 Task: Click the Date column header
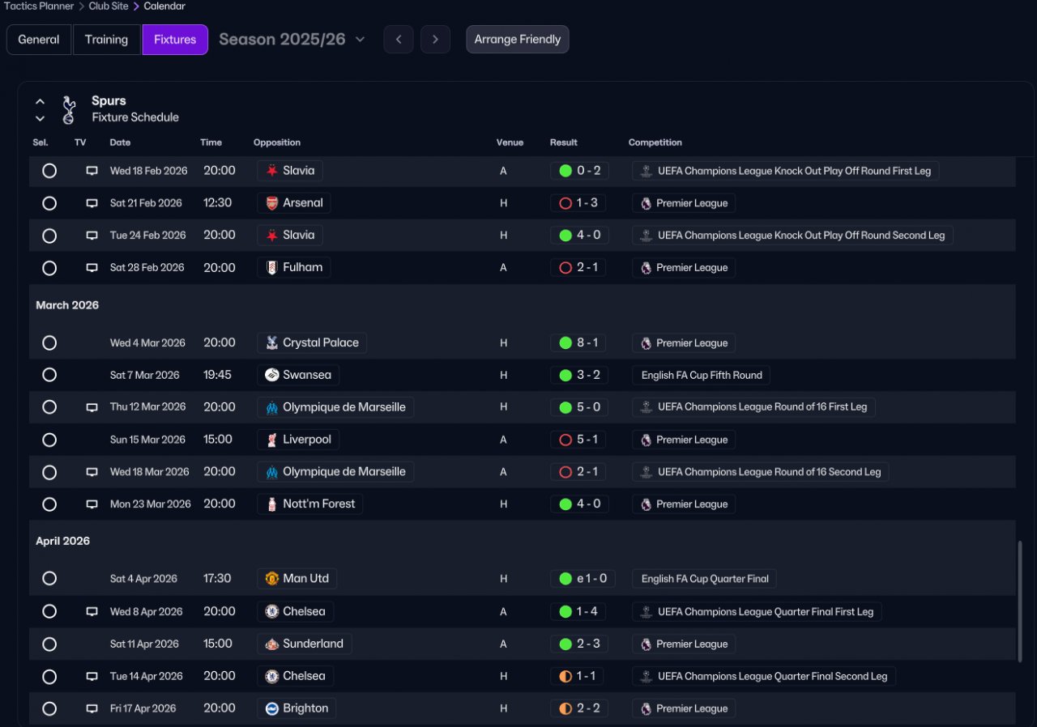tap(120, 142)
